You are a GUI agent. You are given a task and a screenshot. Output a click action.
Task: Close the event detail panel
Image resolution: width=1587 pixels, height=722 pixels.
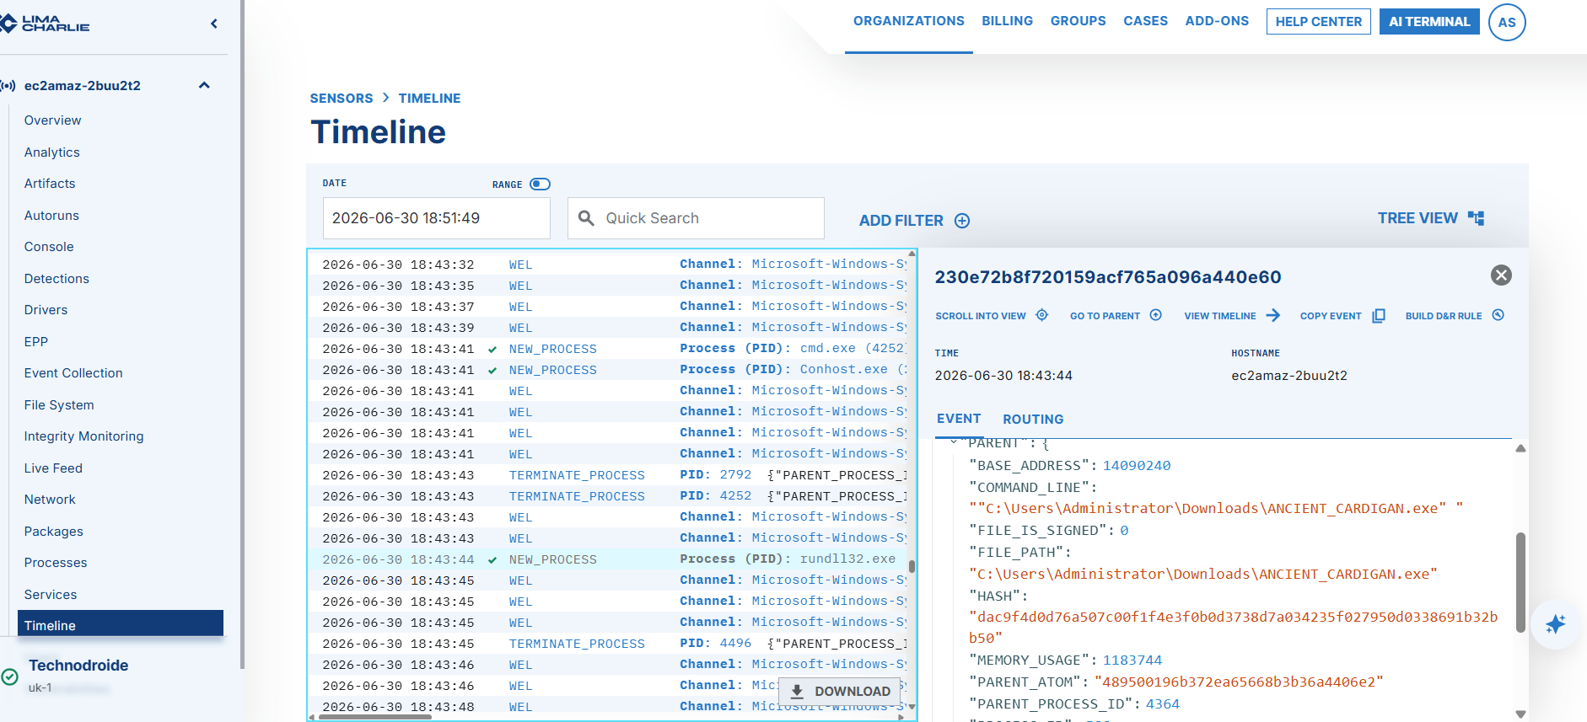(1501, 275)
